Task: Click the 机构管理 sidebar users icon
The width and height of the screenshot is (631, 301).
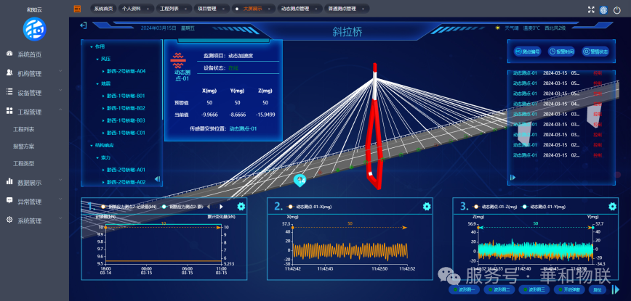Action: tap(9, 73)
